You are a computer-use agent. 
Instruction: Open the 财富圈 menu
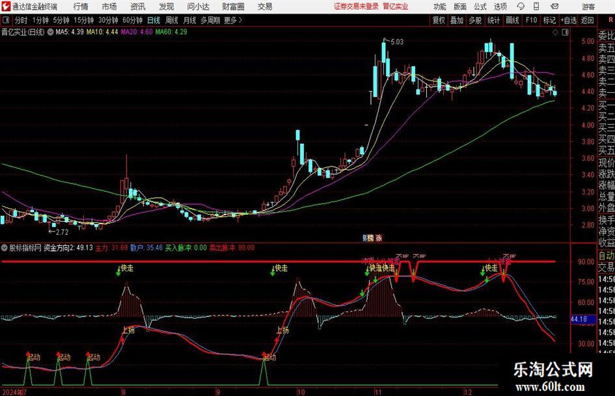(x=233, y=7)
